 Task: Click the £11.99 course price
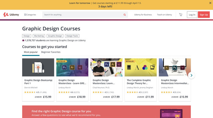(150, 97)
